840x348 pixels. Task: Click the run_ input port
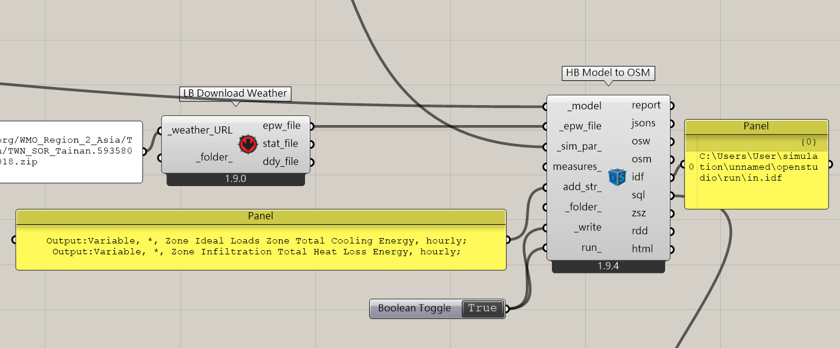pos(591,248)
